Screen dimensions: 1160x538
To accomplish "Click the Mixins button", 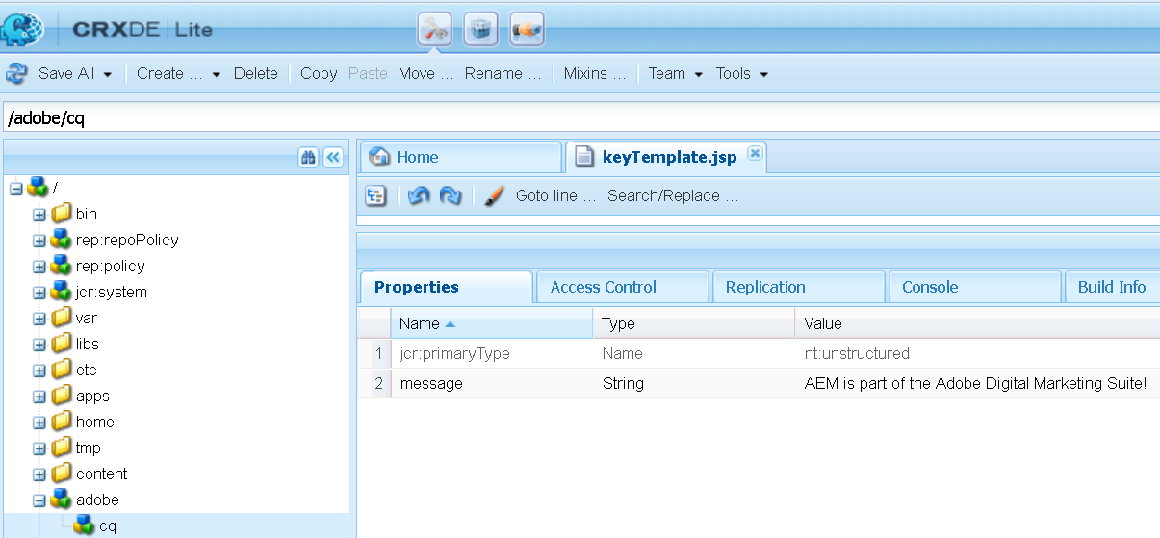I will [595, 73].
